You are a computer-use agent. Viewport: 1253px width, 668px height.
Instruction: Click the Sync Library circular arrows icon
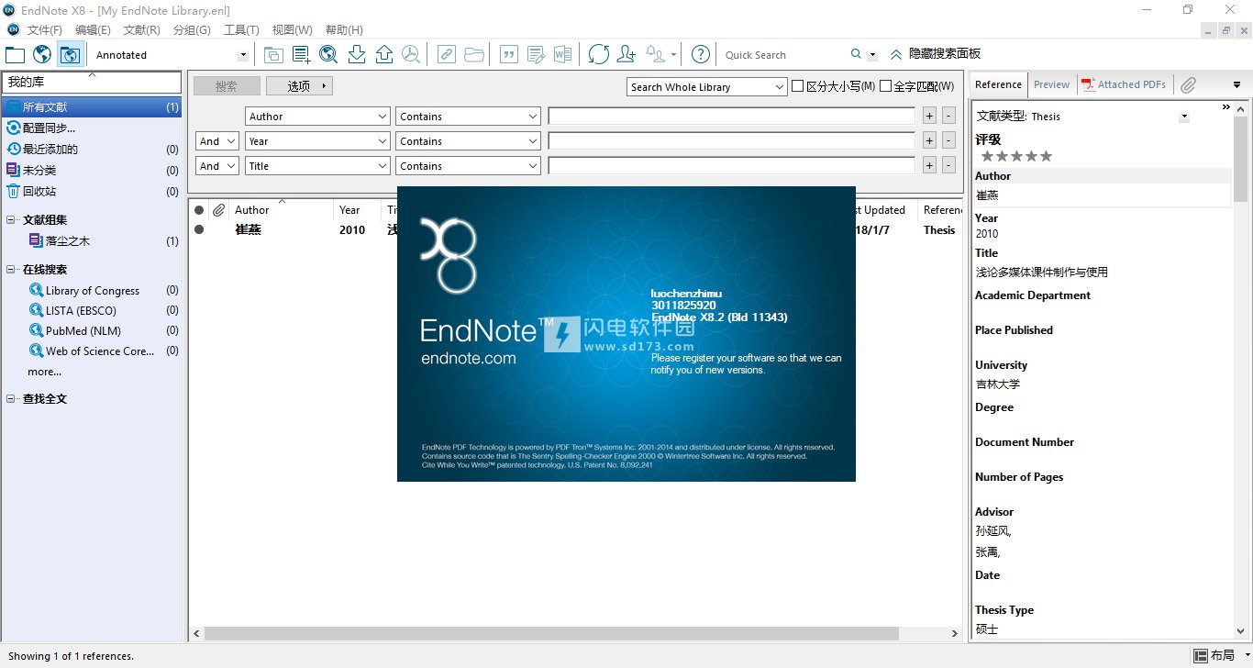coord(599,54)
